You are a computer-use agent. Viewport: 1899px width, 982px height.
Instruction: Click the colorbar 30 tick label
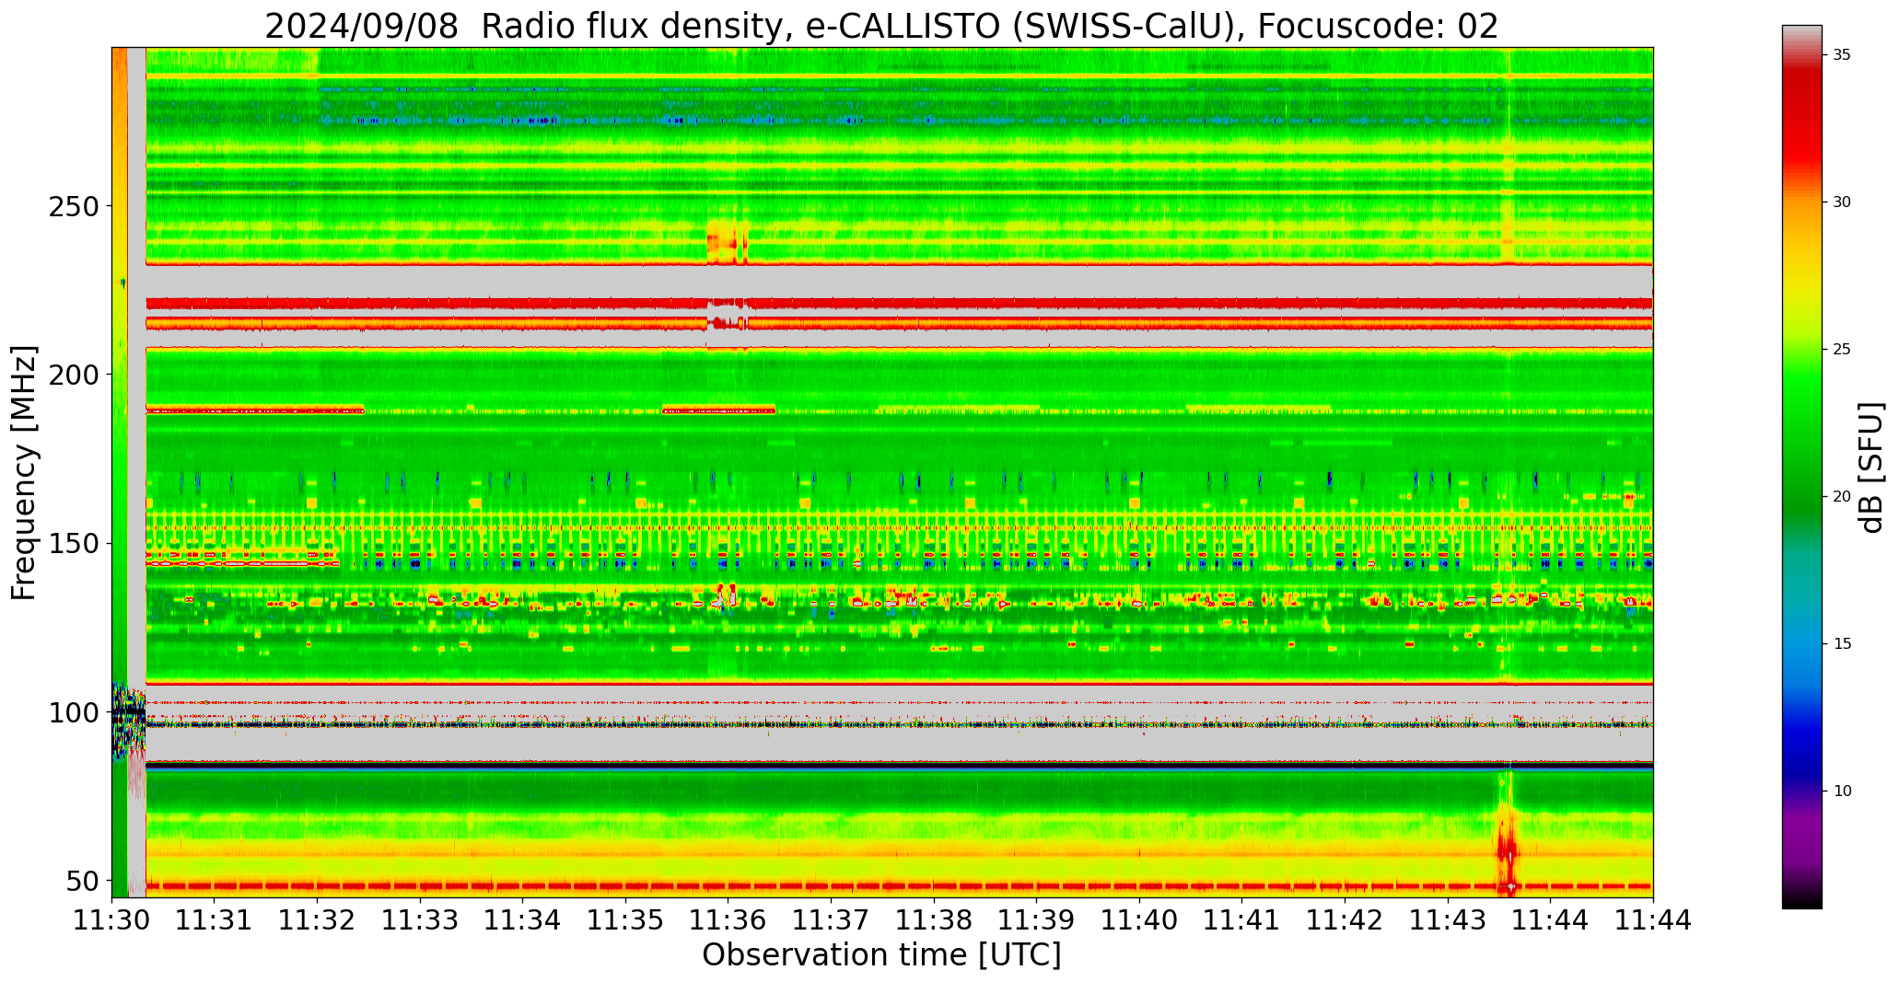(1842, 202)
